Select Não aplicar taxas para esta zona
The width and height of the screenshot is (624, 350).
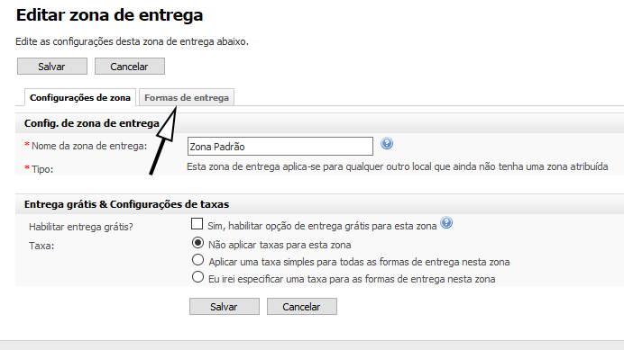(x=197, y=243)
